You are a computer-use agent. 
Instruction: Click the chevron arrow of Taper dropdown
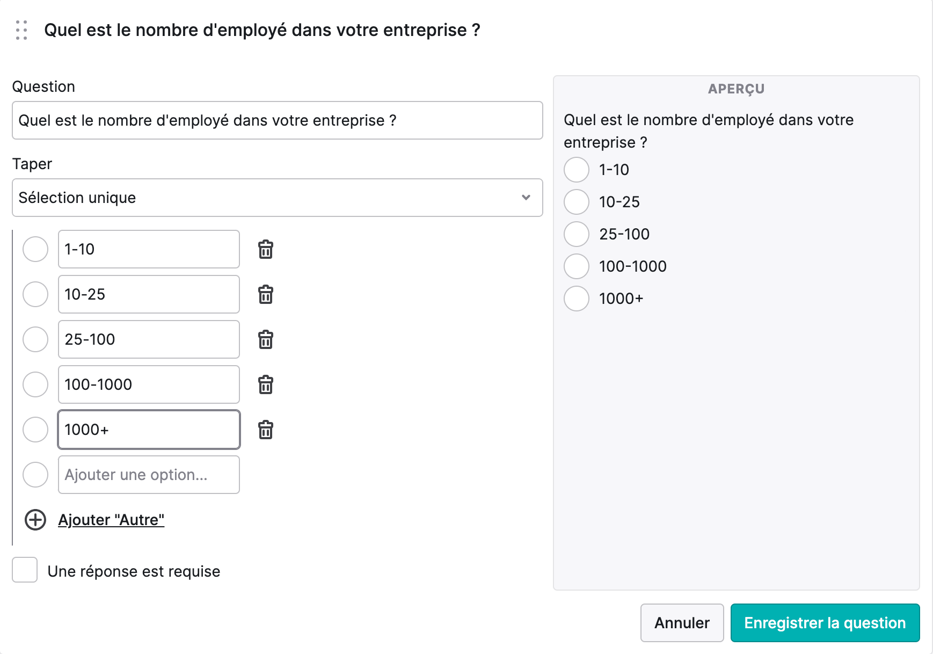pos(526,198)
